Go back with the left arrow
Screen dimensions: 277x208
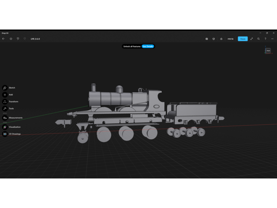pyautogui.click(x=4, y=39)
